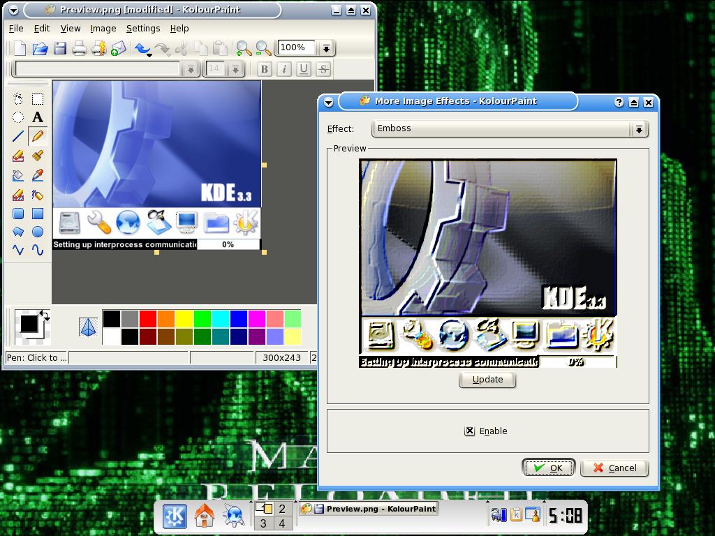Select the rectangular selection tool
Screen dimensions: 715x536
38,99
